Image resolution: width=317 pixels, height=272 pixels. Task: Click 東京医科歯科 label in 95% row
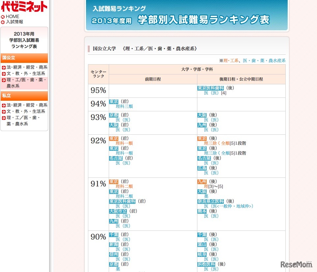[x=211, y=88]
